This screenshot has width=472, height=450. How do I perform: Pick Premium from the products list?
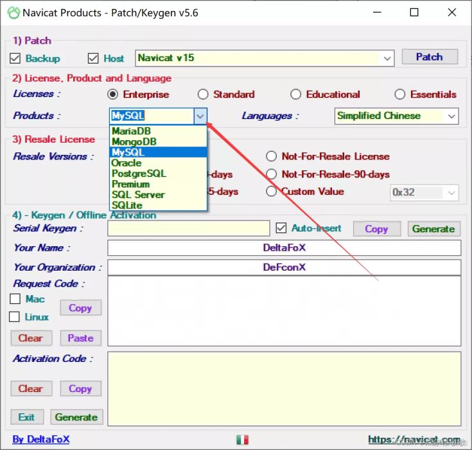coord(130,184)
